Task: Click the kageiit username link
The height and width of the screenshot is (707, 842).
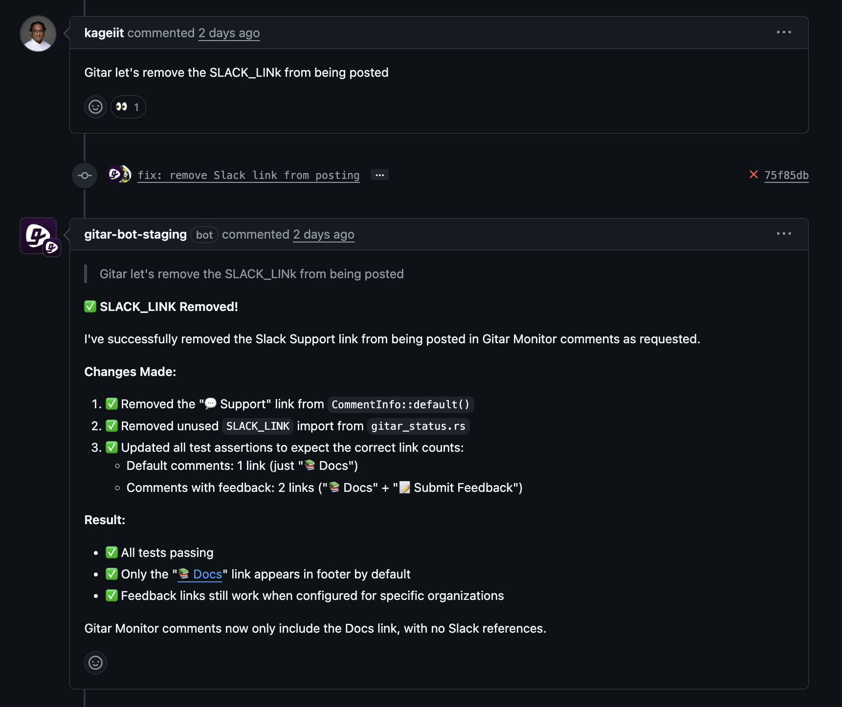Action: click(104, 33)
